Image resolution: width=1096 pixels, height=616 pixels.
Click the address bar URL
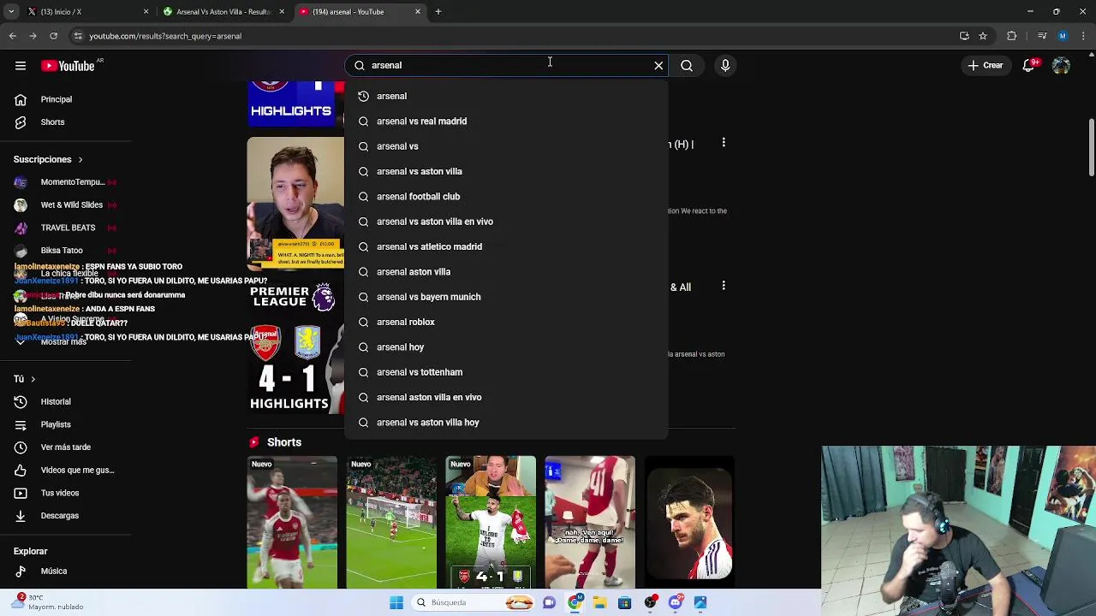tap(165, 36)
